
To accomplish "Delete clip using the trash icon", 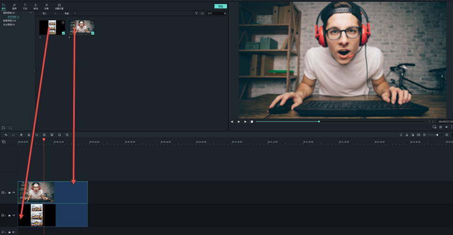I will pos(21,135).
